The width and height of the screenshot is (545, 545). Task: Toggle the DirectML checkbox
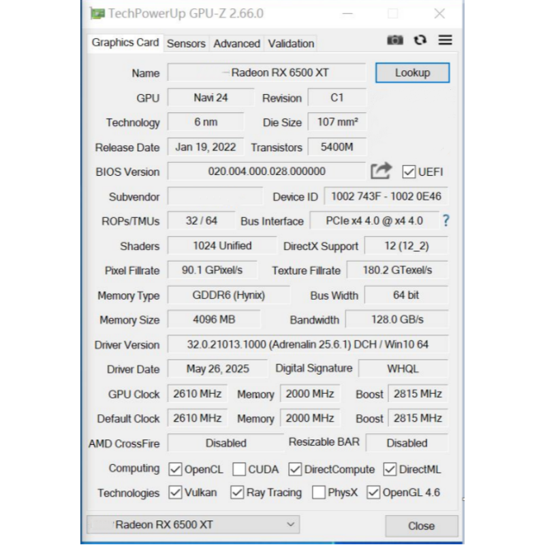coord(390,469)
